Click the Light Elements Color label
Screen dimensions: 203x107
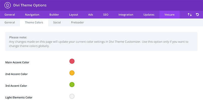pyautogui.click(x=19, y=97)
